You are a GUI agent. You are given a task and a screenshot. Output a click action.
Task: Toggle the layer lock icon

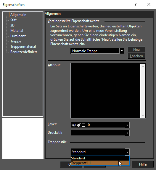(x=79, y=125)
